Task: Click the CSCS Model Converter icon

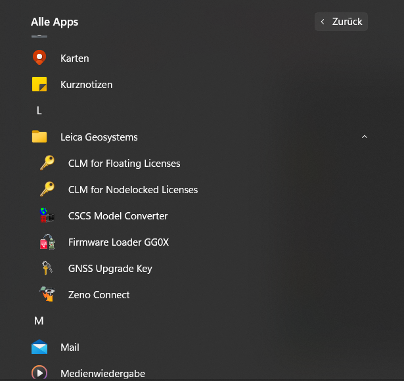Action: (x=47, y=215)
